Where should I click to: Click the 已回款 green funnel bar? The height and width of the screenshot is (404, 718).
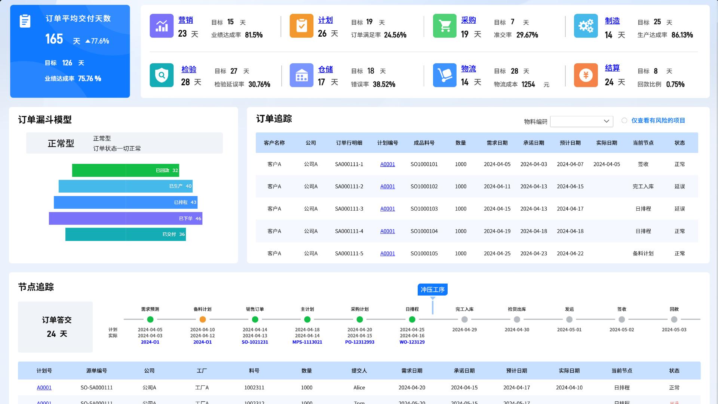[x=126, y=170]
